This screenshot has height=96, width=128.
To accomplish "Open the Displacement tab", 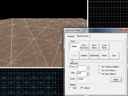I will pos(82,36).
